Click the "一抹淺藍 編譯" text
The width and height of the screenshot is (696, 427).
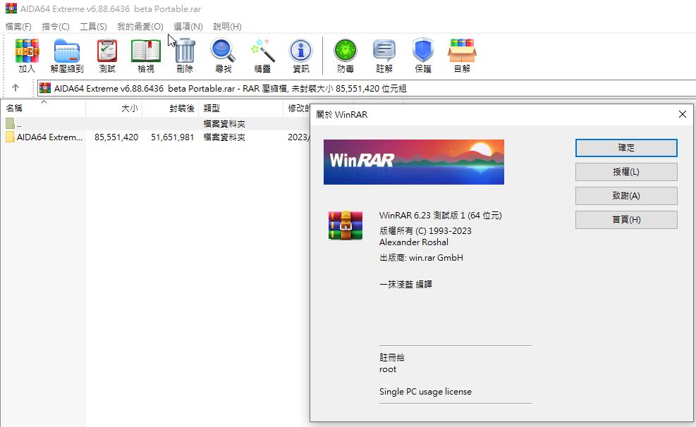(x=405, y=284)
